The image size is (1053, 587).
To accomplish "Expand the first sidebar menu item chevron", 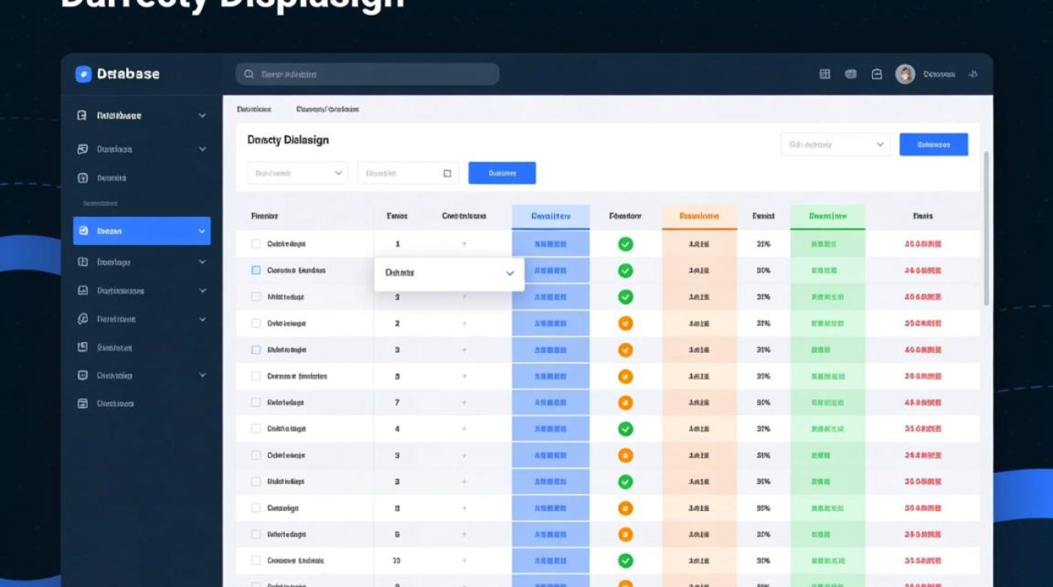I will [x=202, y=116].
